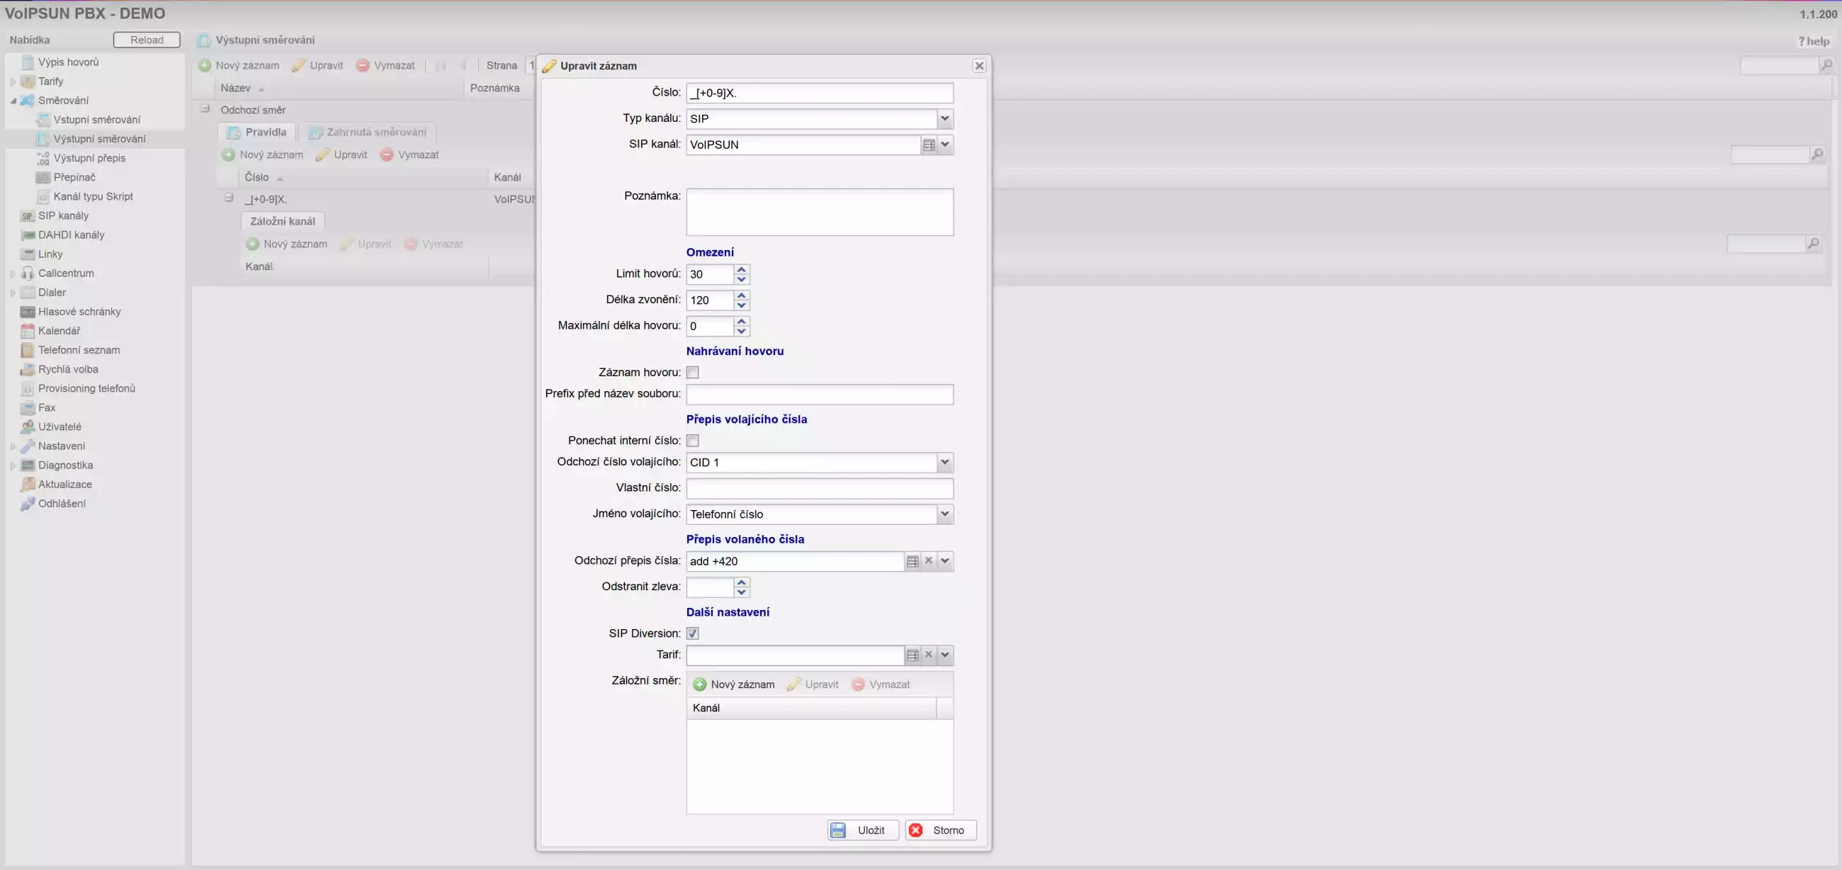
Task: Open the help link
Action: pyautogui.click(x=1814, y=42)
